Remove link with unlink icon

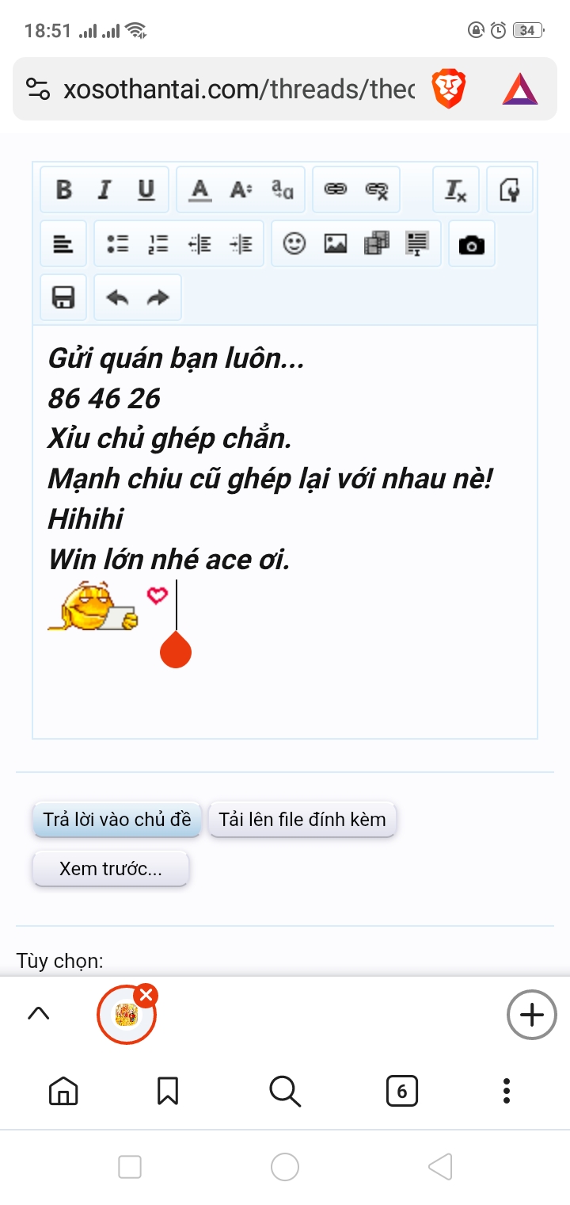pyautogui.click(x=377, y=190)
